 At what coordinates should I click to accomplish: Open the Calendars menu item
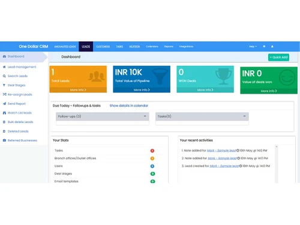152,46
